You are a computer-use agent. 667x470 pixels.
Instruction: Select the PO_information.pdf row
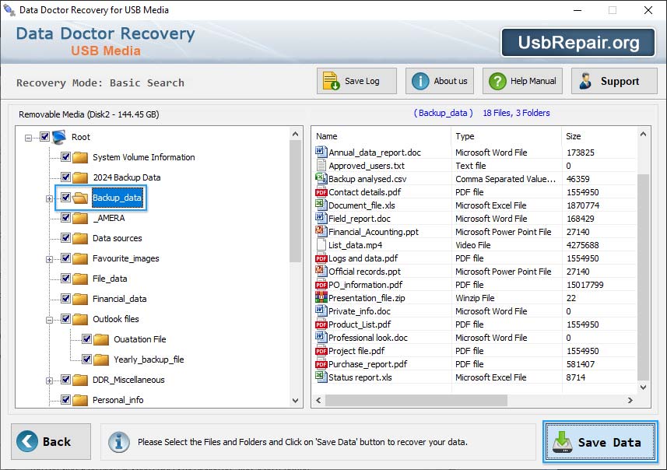[x=476, y=285]
